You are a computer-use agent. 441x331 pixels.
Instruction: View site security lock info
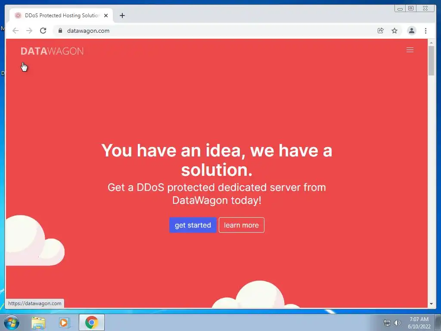click(x=60, y=31)
